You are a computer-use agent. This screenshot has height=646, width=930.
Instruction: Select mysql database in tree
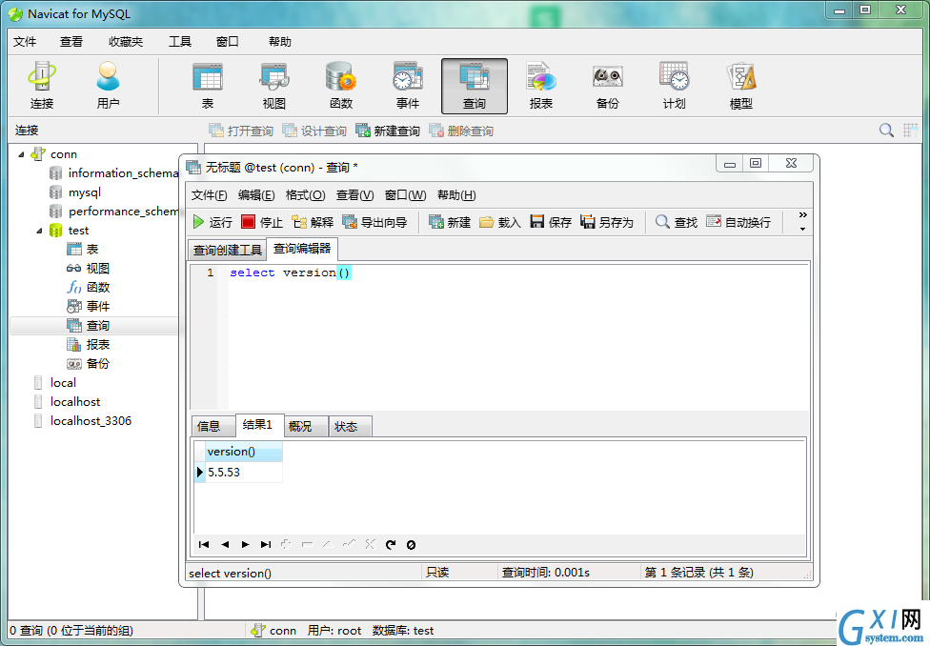coord(75,192)
